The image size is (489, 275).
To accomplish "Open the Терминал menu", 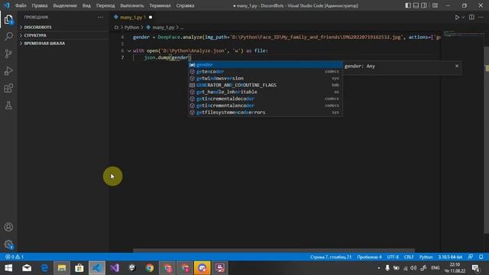I will tap(160, 5).
